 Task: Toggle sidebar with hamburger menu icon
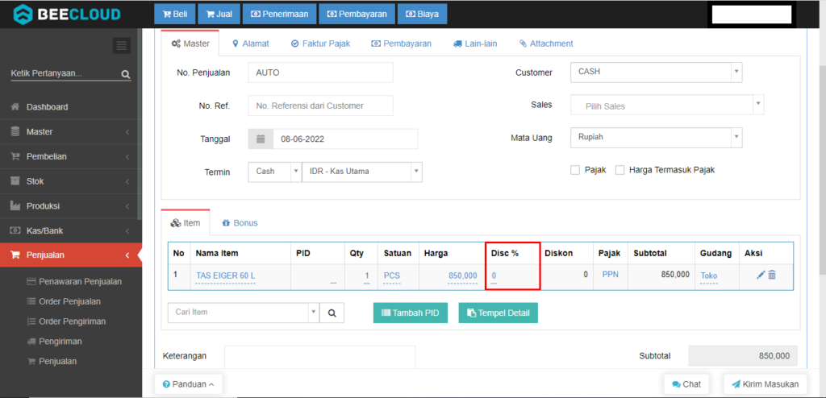click(122, 47)
